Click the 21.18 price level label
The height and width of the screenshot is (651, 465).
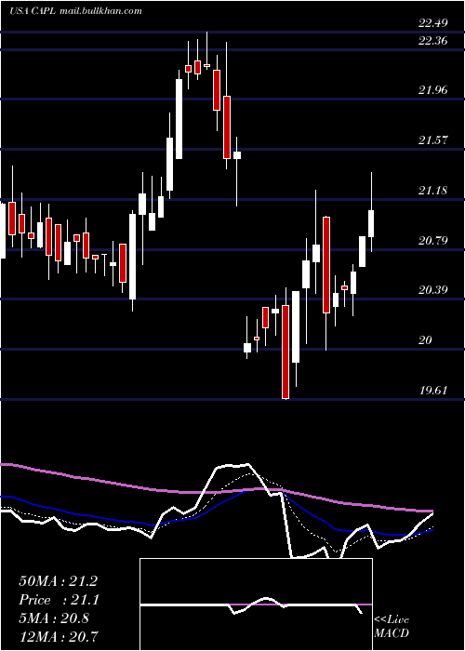[433, 191]
